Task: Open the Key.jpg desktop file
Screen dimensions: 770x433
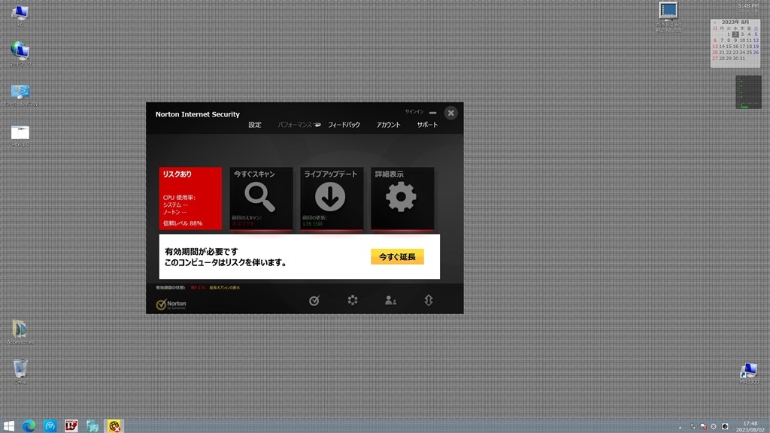Action: point(20,135)
